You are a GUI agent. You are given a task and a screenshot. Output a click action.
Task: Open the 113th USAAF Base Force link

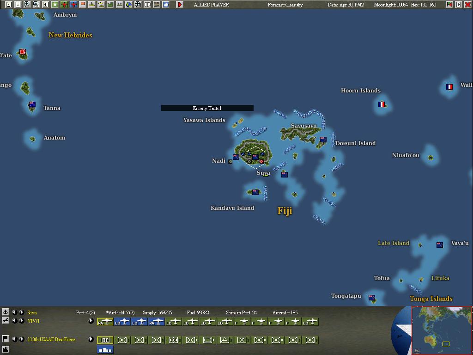pos(51,339)
